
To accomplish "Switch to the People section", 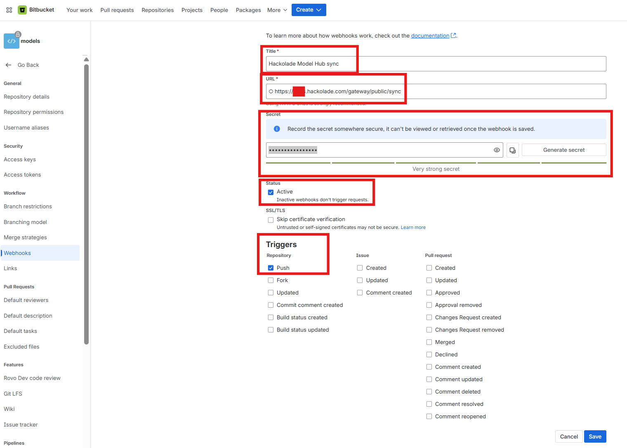I will point(219,10).
